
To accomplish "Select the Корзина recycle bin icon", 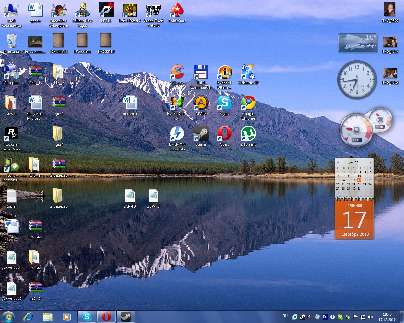I will click(x=12, y=44).
